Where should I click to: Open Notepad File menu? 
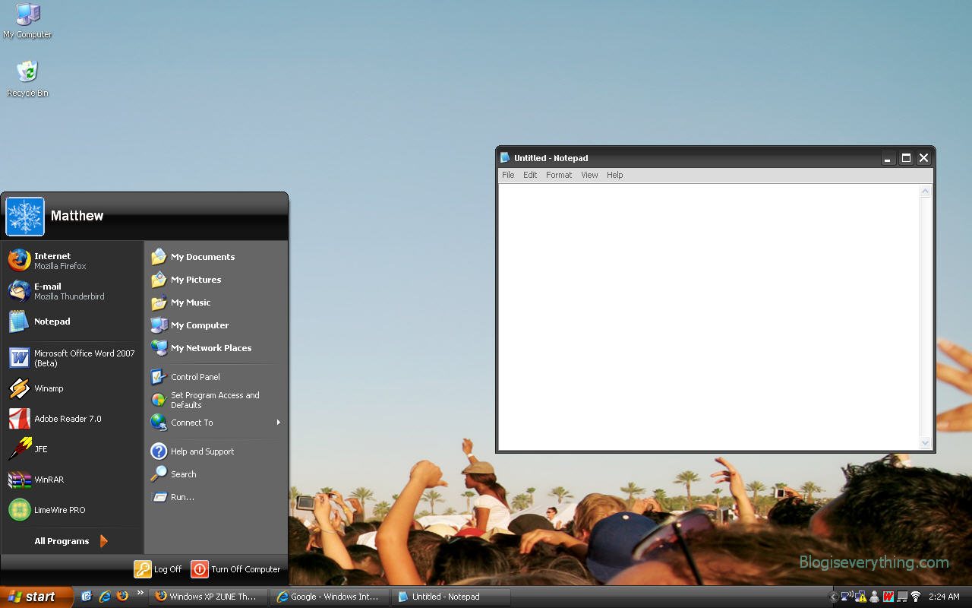point(508,175)
